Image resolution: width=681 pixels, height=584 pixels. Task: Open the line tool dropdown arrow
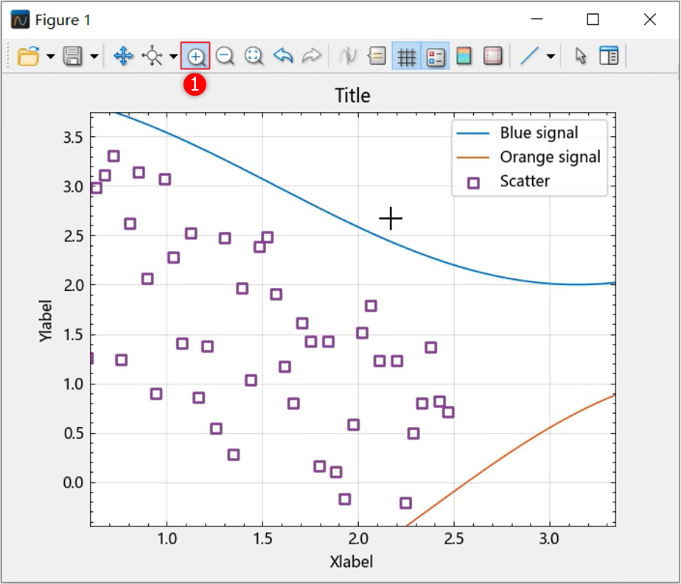point(551,57)
